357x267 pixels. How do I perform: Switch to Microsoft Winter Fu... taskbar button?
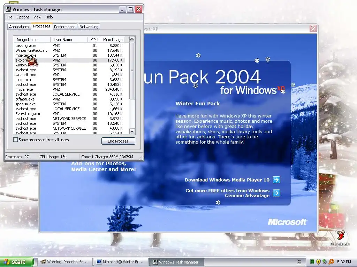(x=121, y=262)
